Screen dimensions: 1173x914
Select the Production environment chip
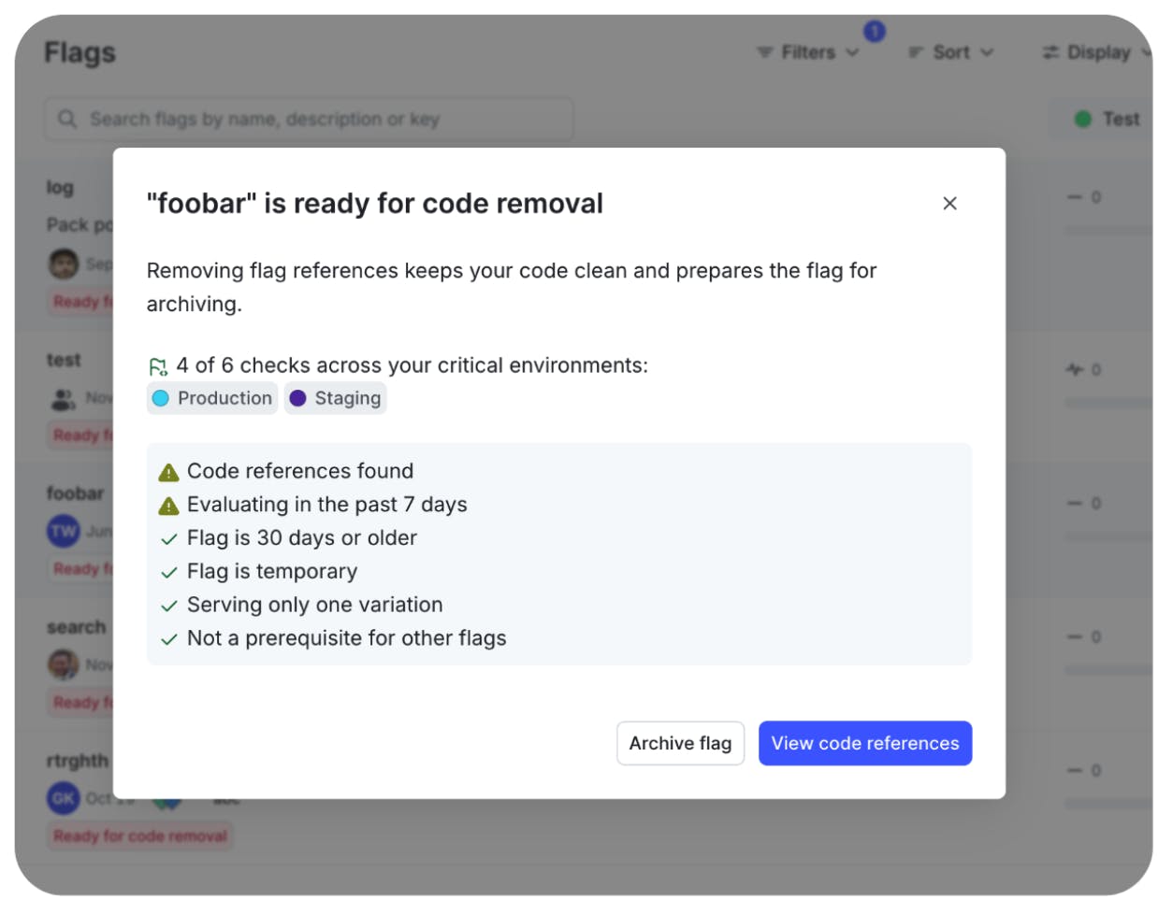pyautogui.click(x=212, y=398)
